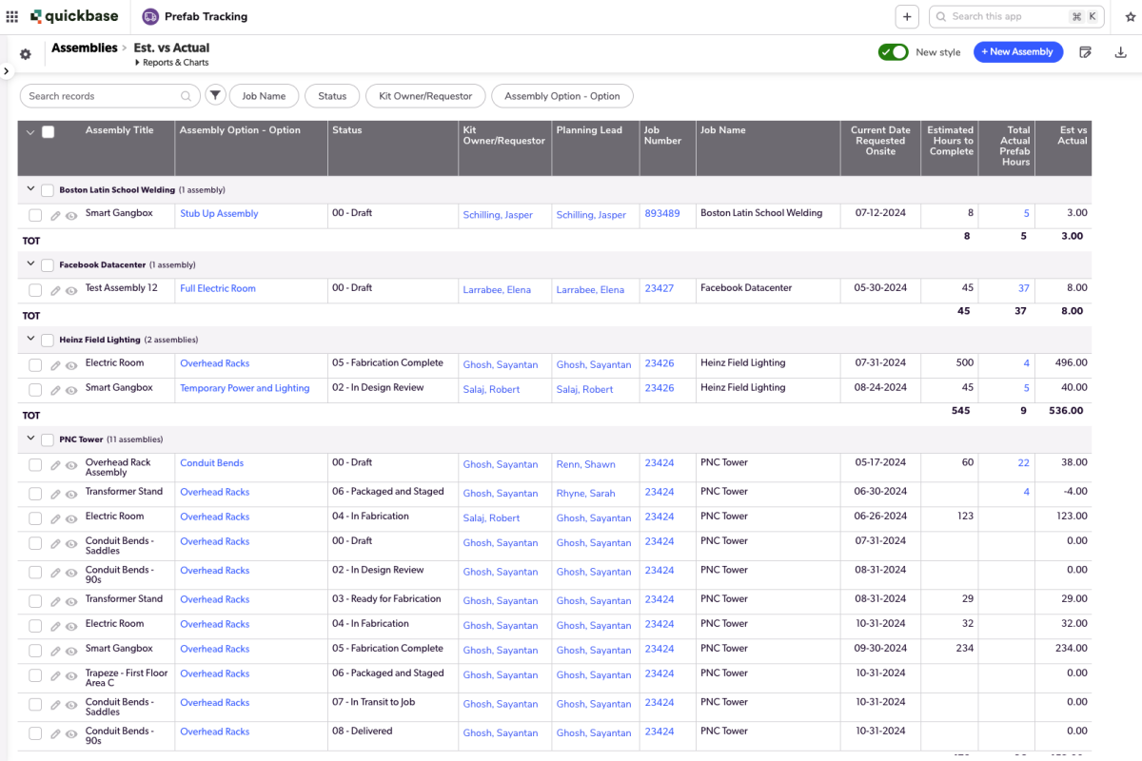Click the star favorite icon top right

(1131, 16)
